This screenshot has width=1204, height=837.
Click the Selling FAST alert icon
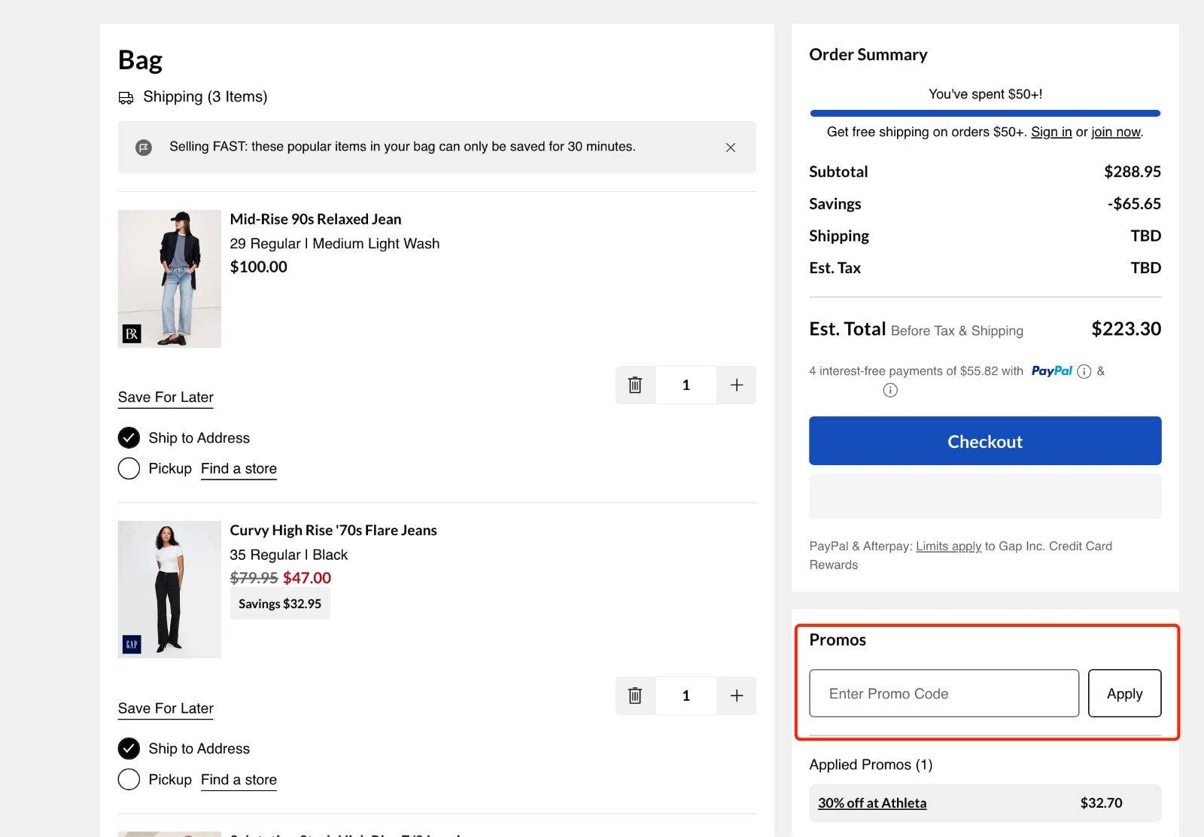click(x=143, y=147)
